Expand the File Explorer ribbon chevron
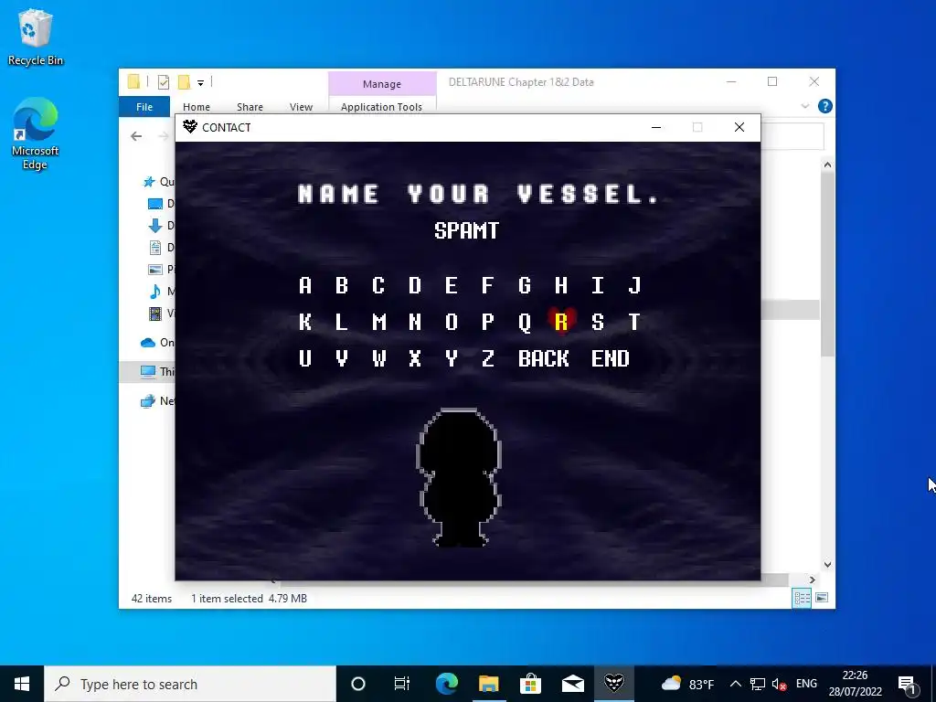The width and height of the screenshot is (936, 702). [804, 106]
